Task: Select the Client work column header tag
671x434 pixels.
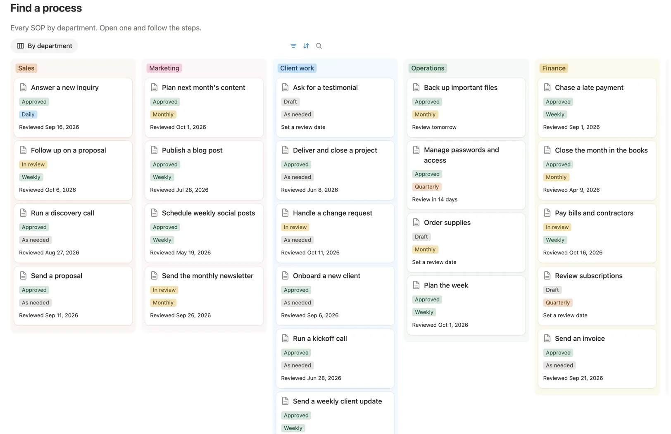Action: 297,68
